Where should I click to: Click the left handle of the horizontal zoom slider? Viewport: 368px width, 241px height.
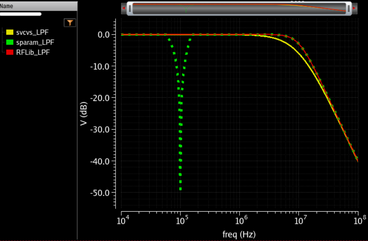pyautogui.click(x=130, y=8)
